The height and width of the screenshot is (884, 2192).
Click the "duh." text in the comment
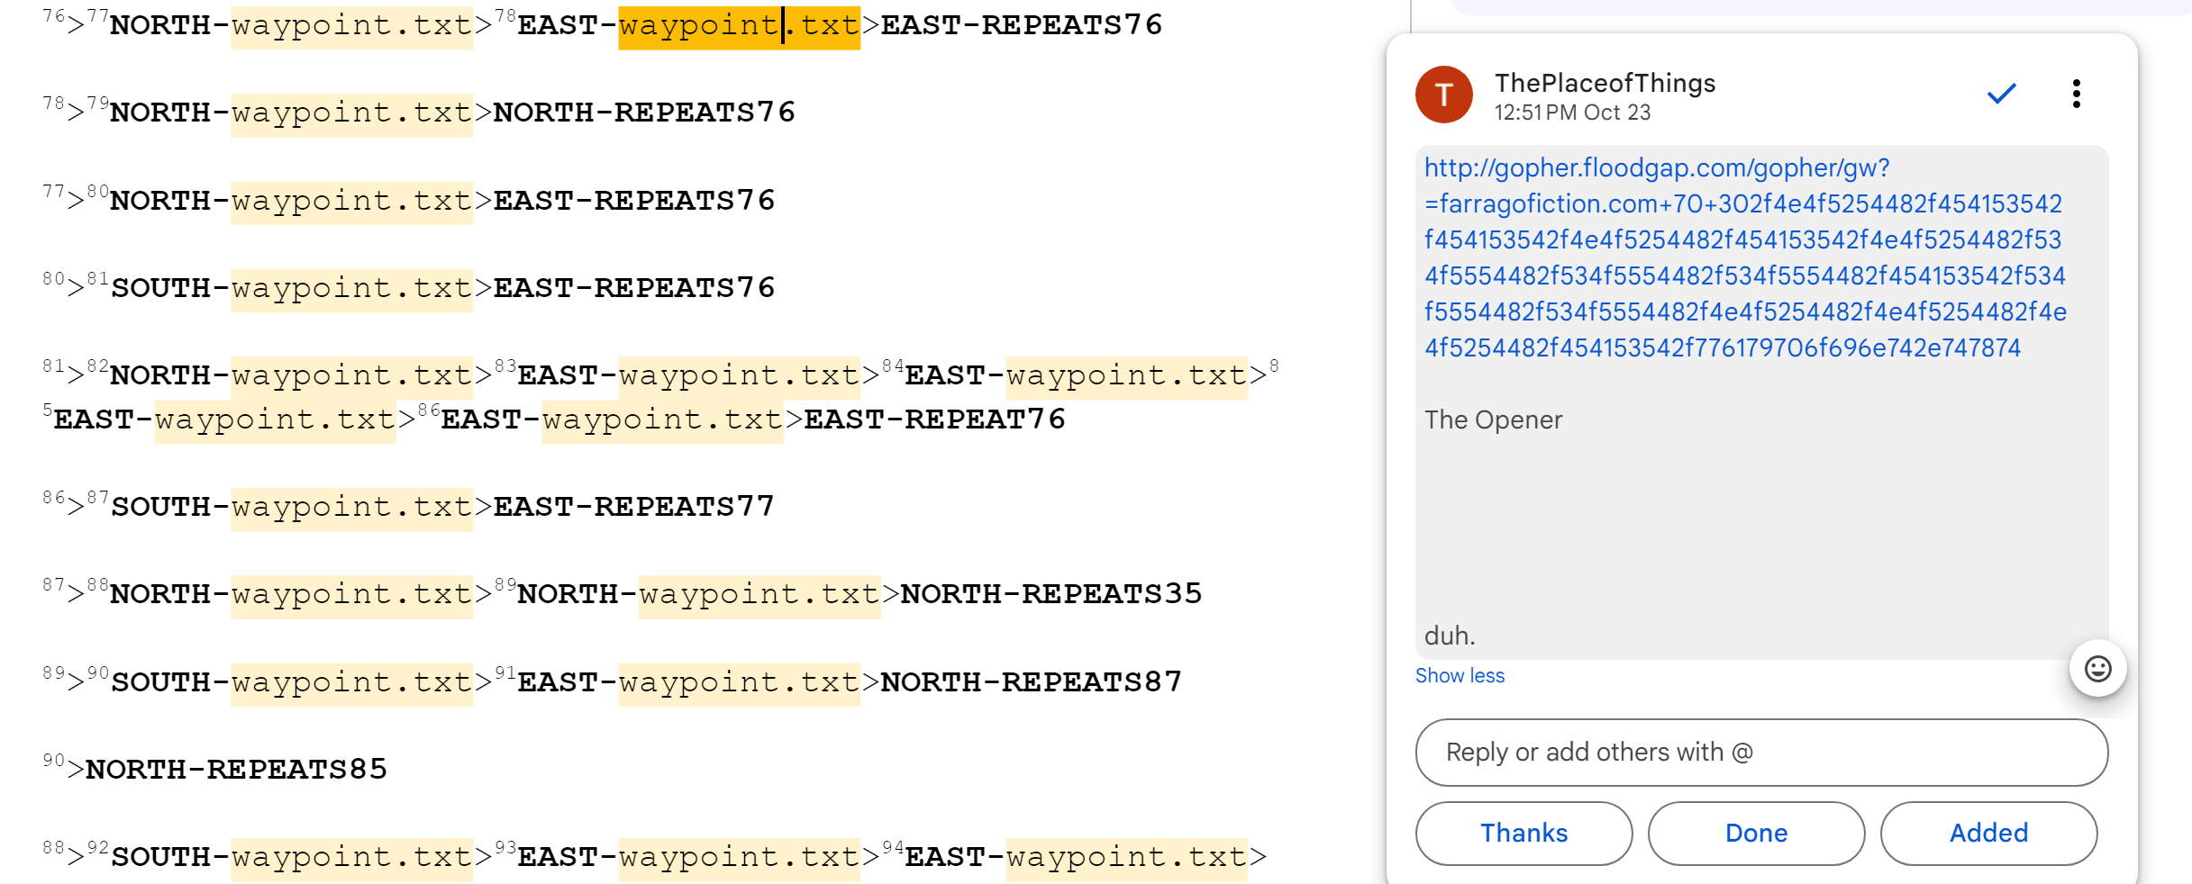point(1450,636)
